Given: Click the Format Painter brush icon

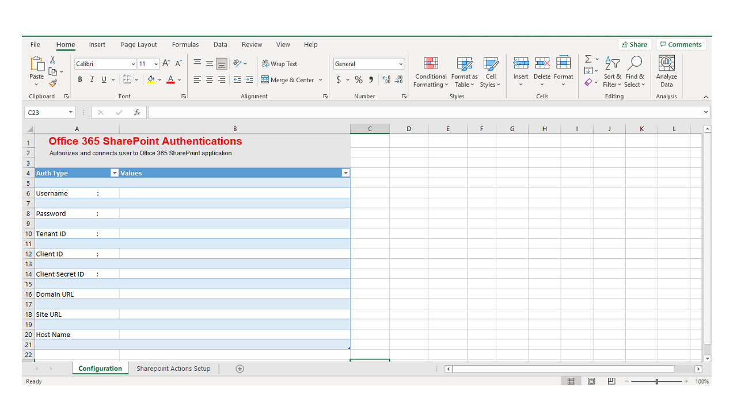Looking at the screenshot, I should 53,83.
